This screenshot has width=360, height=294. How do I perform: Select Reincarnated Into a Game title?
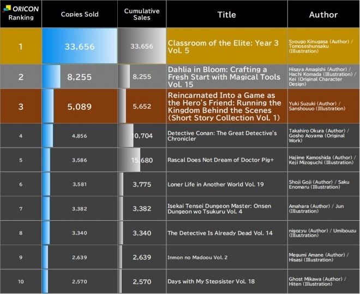click(x=224, y=107)
